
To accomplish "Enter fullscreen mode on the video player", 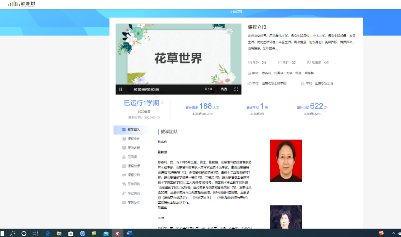I will (236, 90).
